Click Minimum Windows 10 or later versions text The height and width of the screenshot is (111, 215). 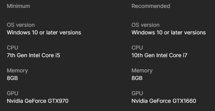44,33
